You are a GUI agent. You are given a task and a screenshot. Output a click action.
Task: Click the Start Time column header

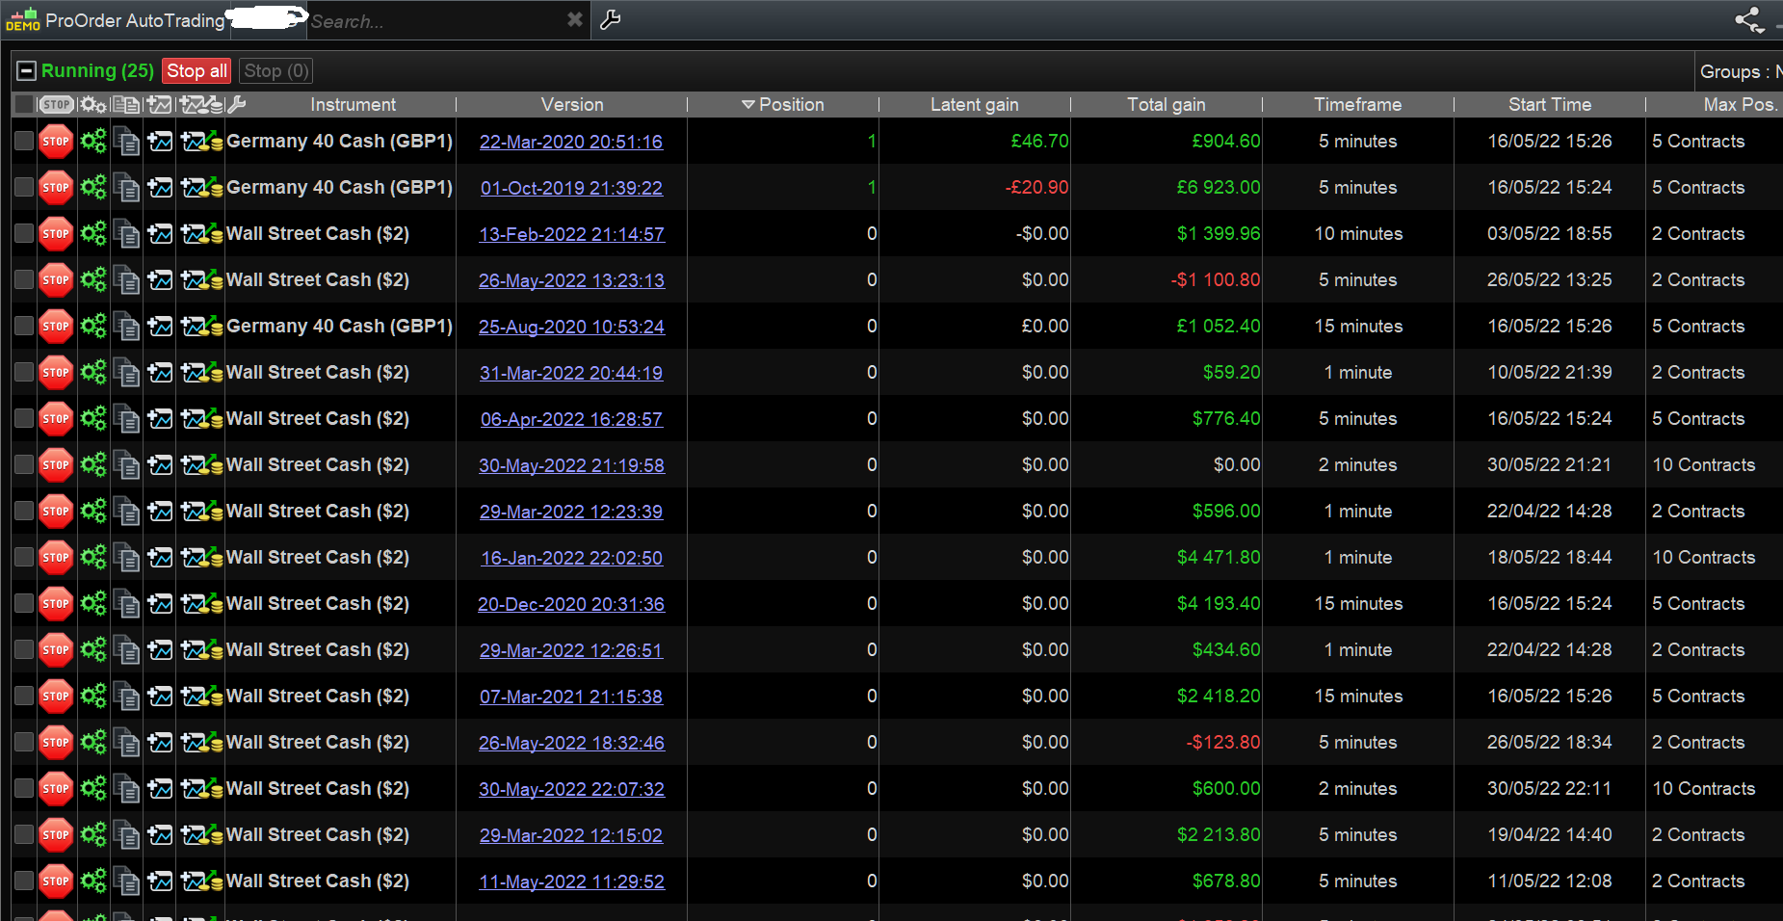click(1550, 104)
